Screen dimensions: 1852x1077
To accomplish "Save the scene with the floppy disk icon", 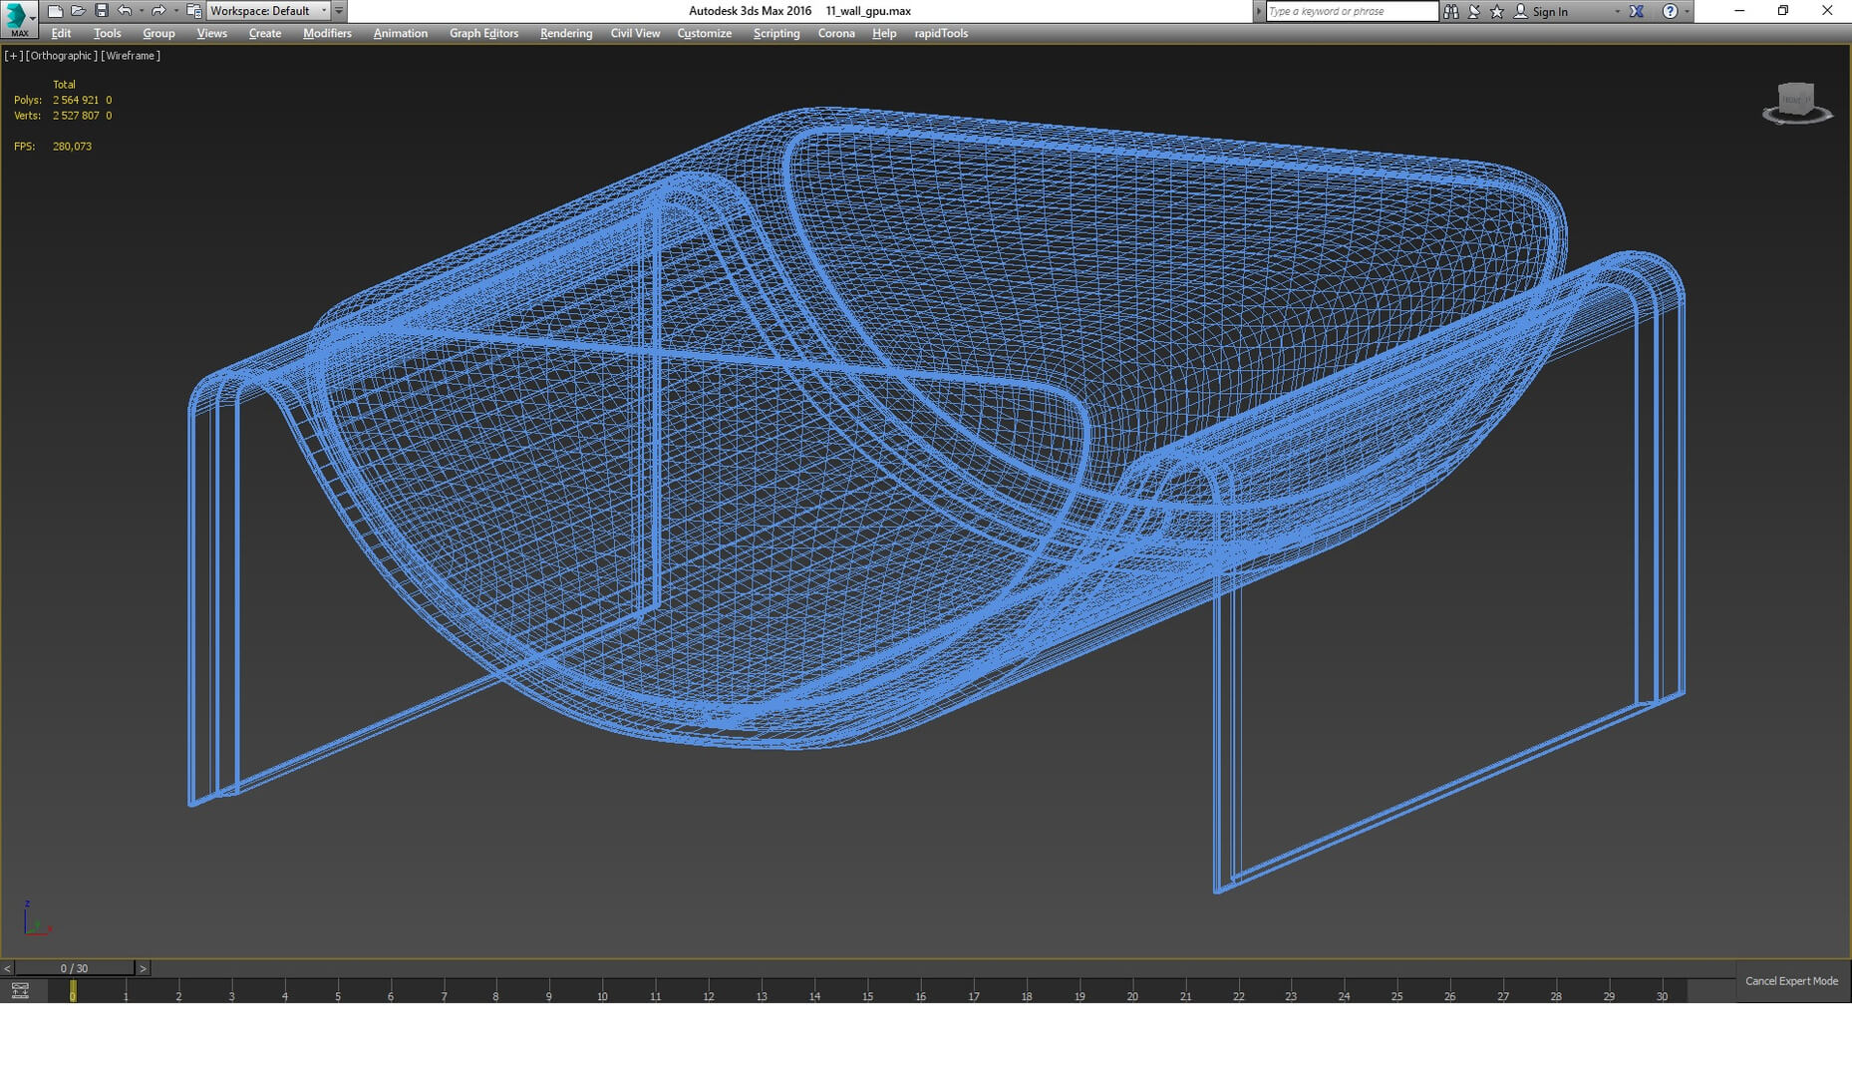I will pyautogui.click(x=101, y=11).
